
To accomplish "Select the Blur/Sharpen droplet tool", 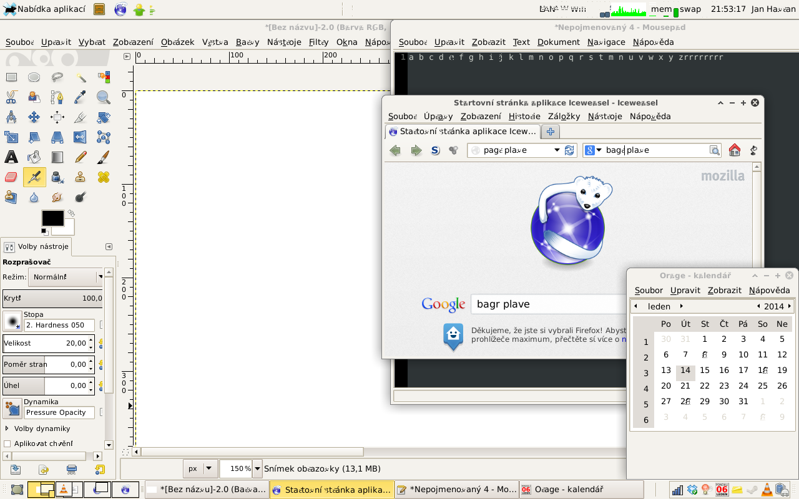I will tap(34, 197).
